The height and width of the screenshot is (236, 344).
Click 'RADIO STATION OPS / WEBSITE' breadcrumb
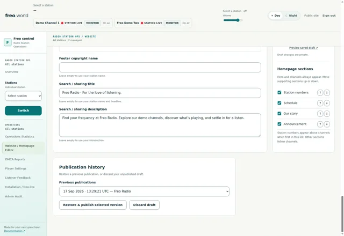(74, 36)
